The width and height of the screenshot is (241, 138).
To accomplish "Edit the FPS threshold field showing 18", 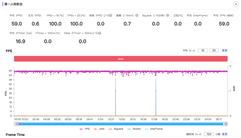I will click(x=203, y=50).
